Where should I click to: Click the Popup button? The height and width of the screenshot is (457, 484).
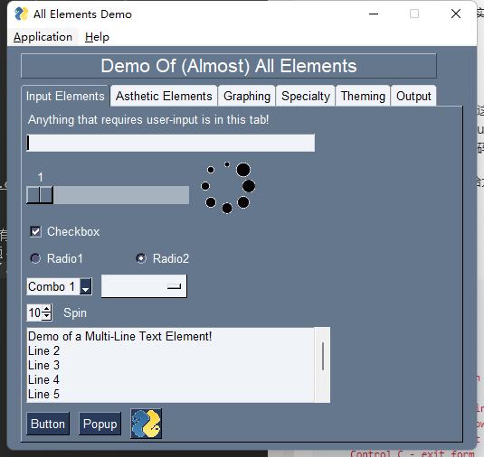point(100,424)
